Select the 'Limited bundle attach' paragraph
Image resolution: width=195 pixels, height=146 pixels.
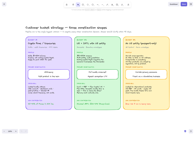click(x=41, y=90)
